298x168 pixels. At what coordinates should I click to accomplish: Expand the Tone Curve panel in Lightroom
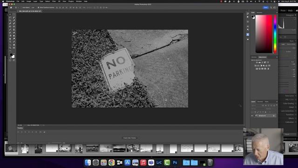(290, 96)
